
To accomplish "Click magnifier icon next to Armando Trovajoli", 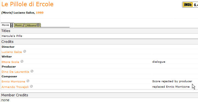I will [31, 86].
